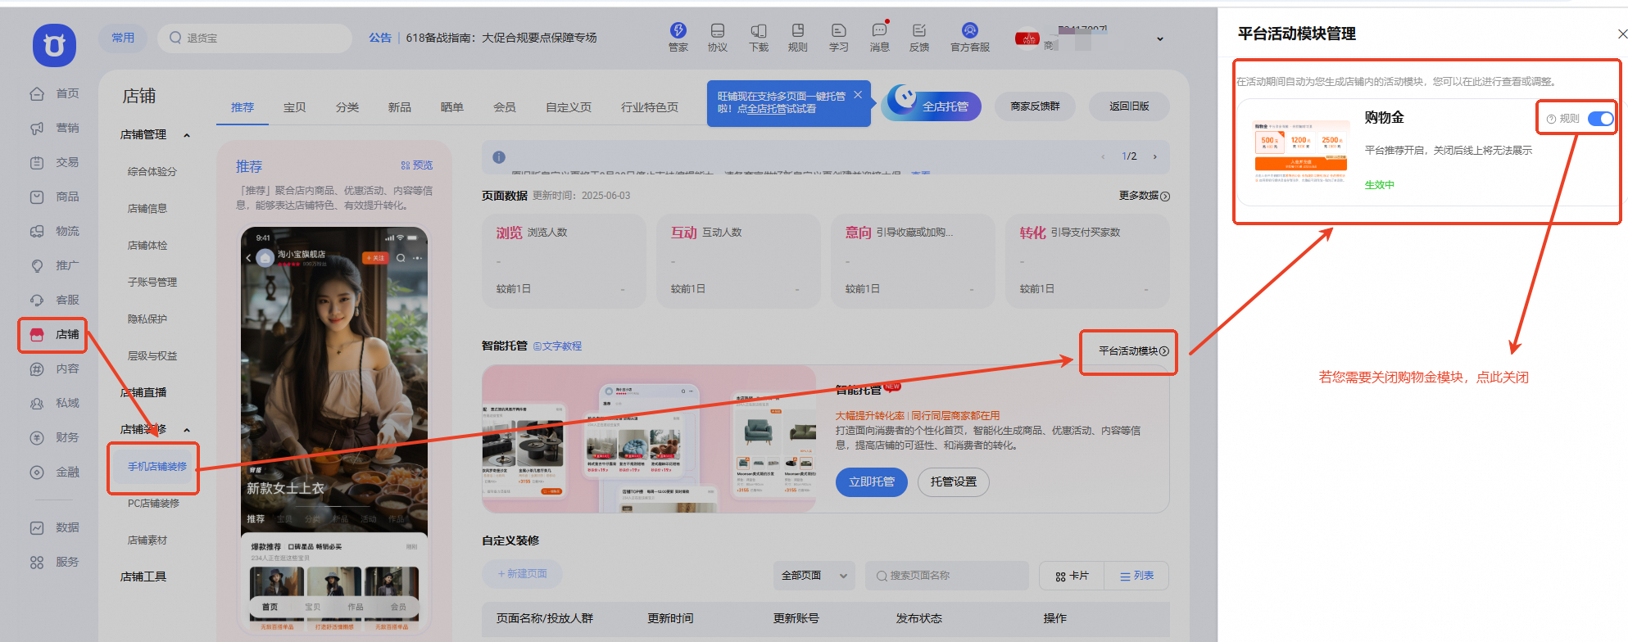Select 综合体验分 menu item

pos(152,172)
